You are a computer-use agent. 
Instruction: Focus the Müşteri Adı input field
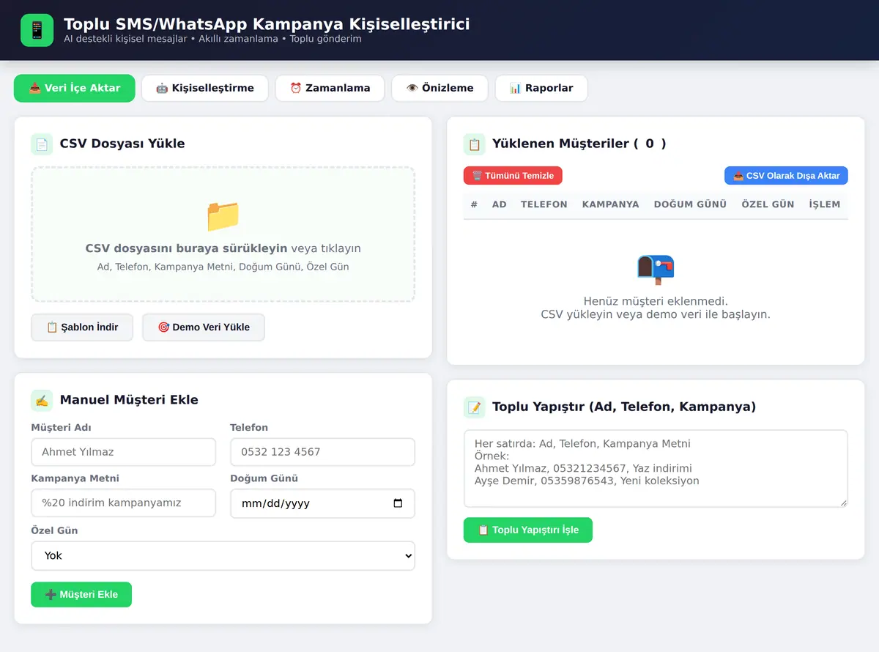point(123,452)
